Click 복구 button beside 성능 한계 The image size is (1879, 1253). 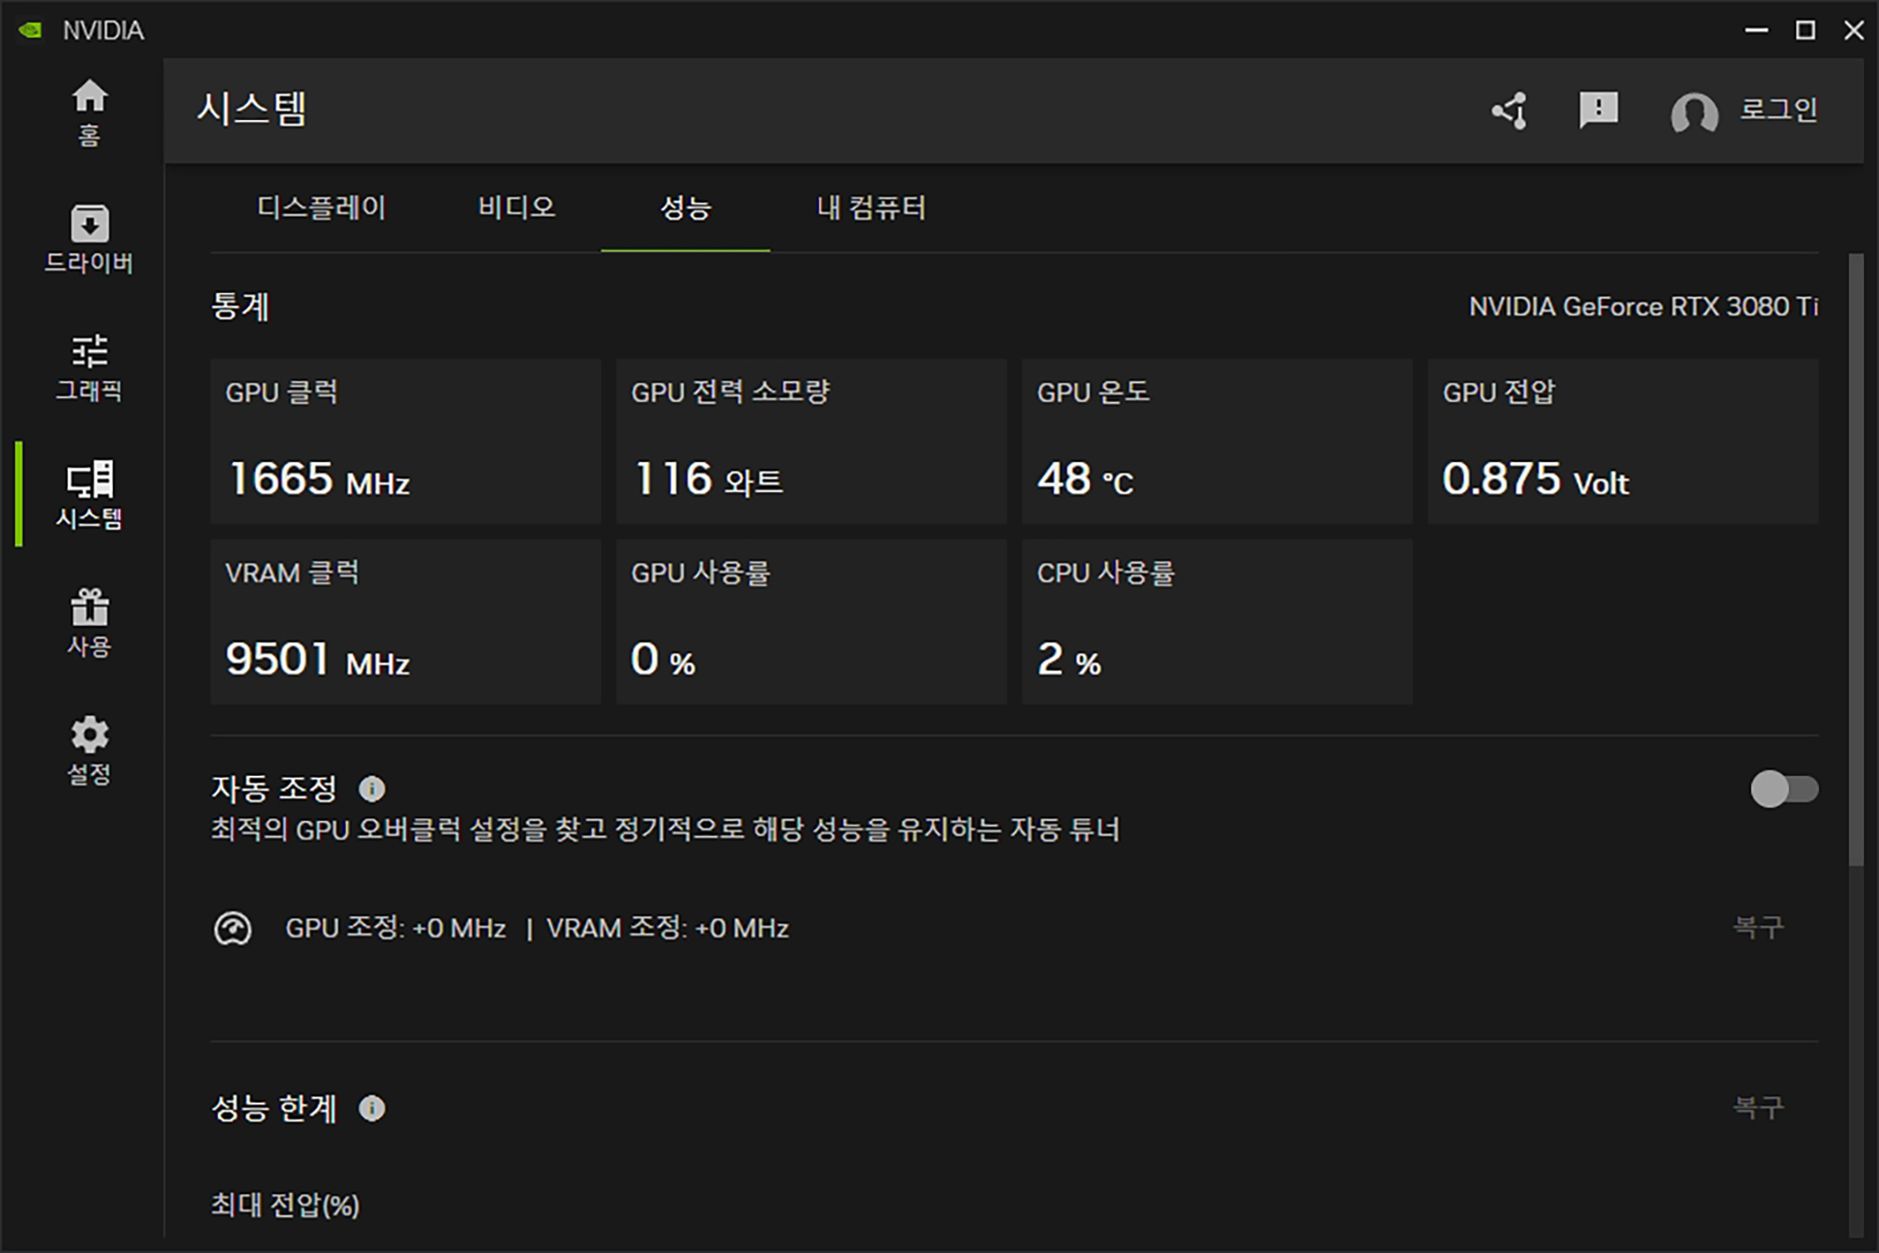coord(1757,1108)
